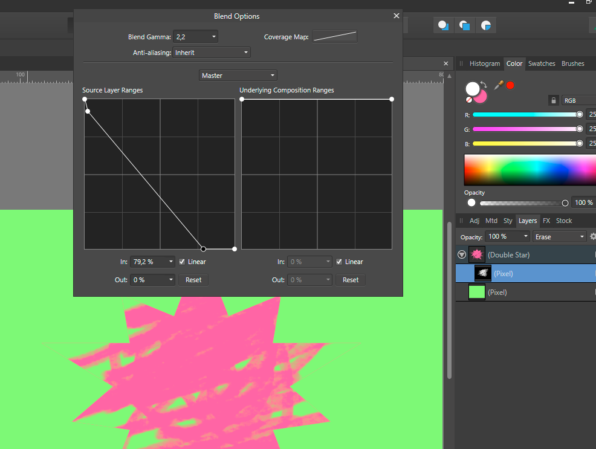Screen dimensions: 596x449
Task: Select the color picker eyedropper tool
Action: click(x=499, y=85)
